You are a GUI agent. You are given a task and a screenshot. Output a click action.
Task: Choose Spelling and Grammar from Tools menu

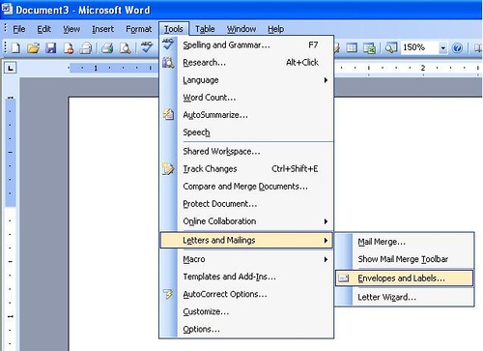tap(246, 44)
